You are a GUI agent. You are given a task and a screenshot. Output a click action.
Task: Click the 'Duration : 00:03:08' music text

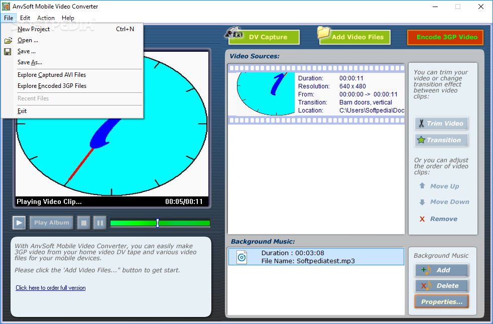coord(293,253)
